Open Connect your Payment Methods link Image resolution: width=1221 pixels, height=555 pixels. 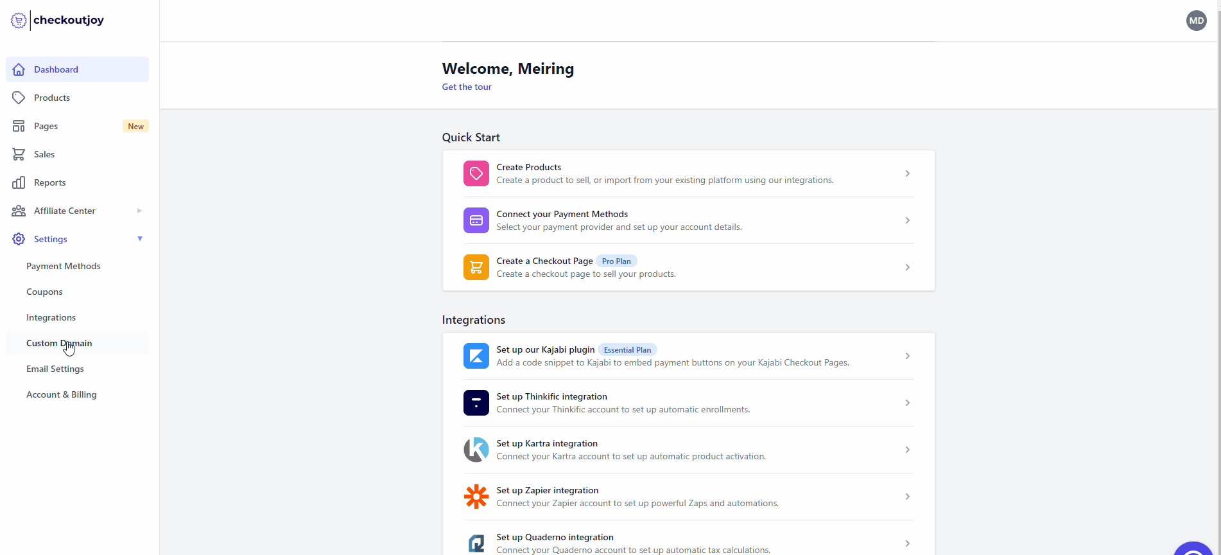click(x=562, y=214)
